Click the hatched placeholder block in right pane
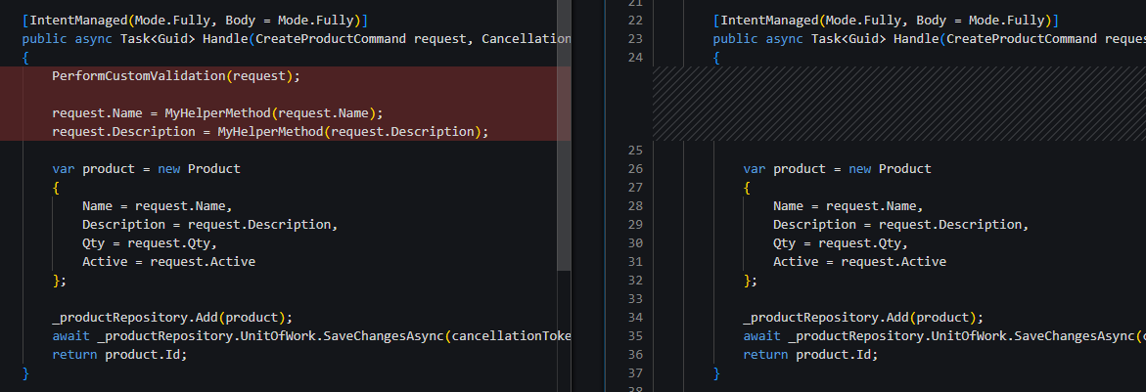1146x392 pixels. (x=899, y=104)
